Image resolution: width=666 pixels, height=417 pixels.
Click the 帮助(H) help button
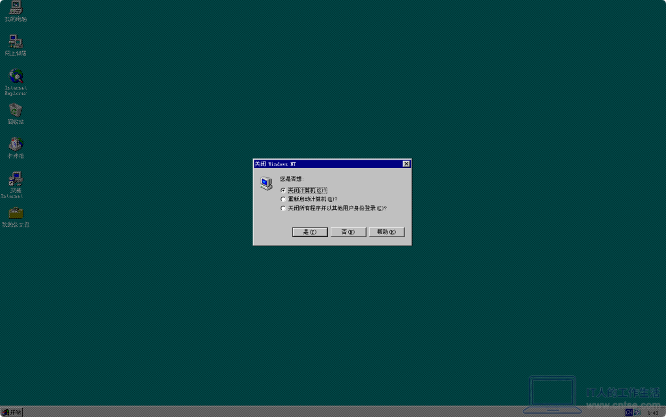(x=387, y=232)
